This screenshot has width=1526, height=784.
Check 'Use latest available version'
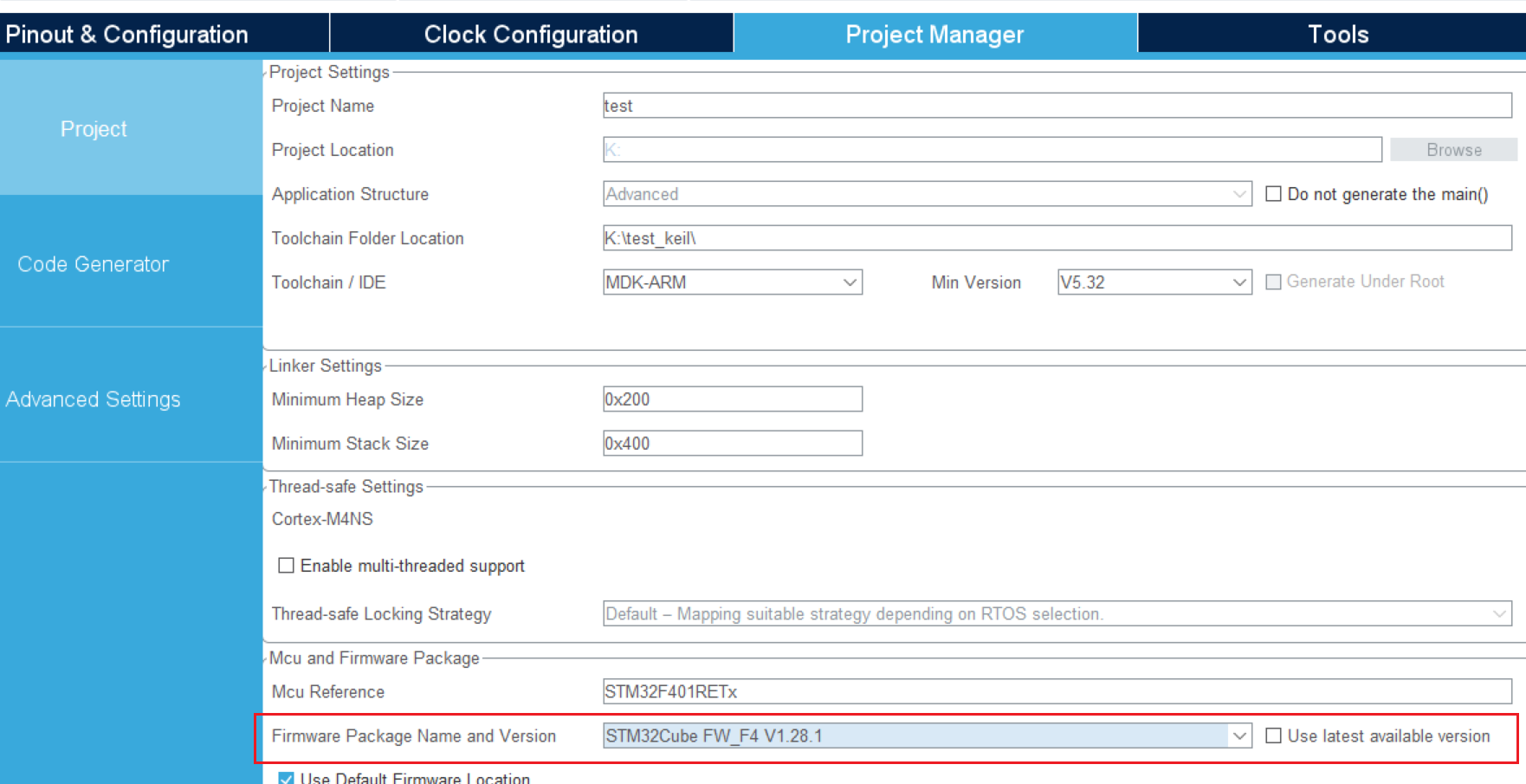coord(1274,735)
